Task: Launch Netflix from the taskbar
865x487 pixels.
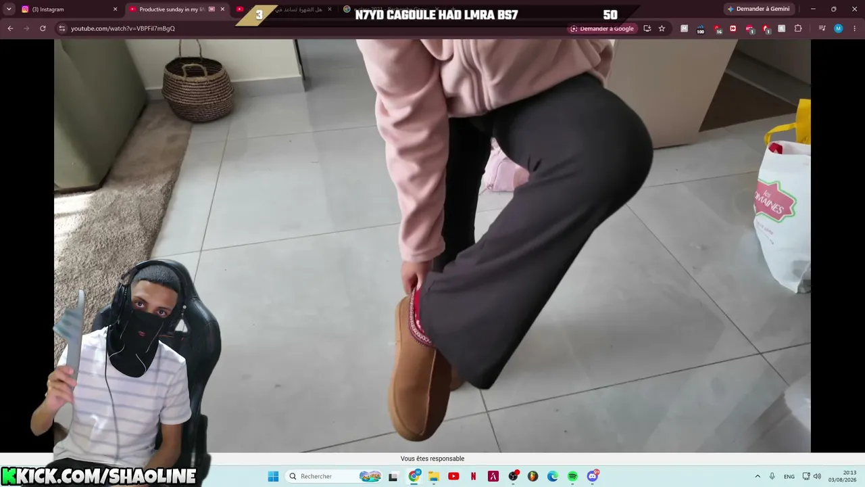Action: (x=474, y=476)
